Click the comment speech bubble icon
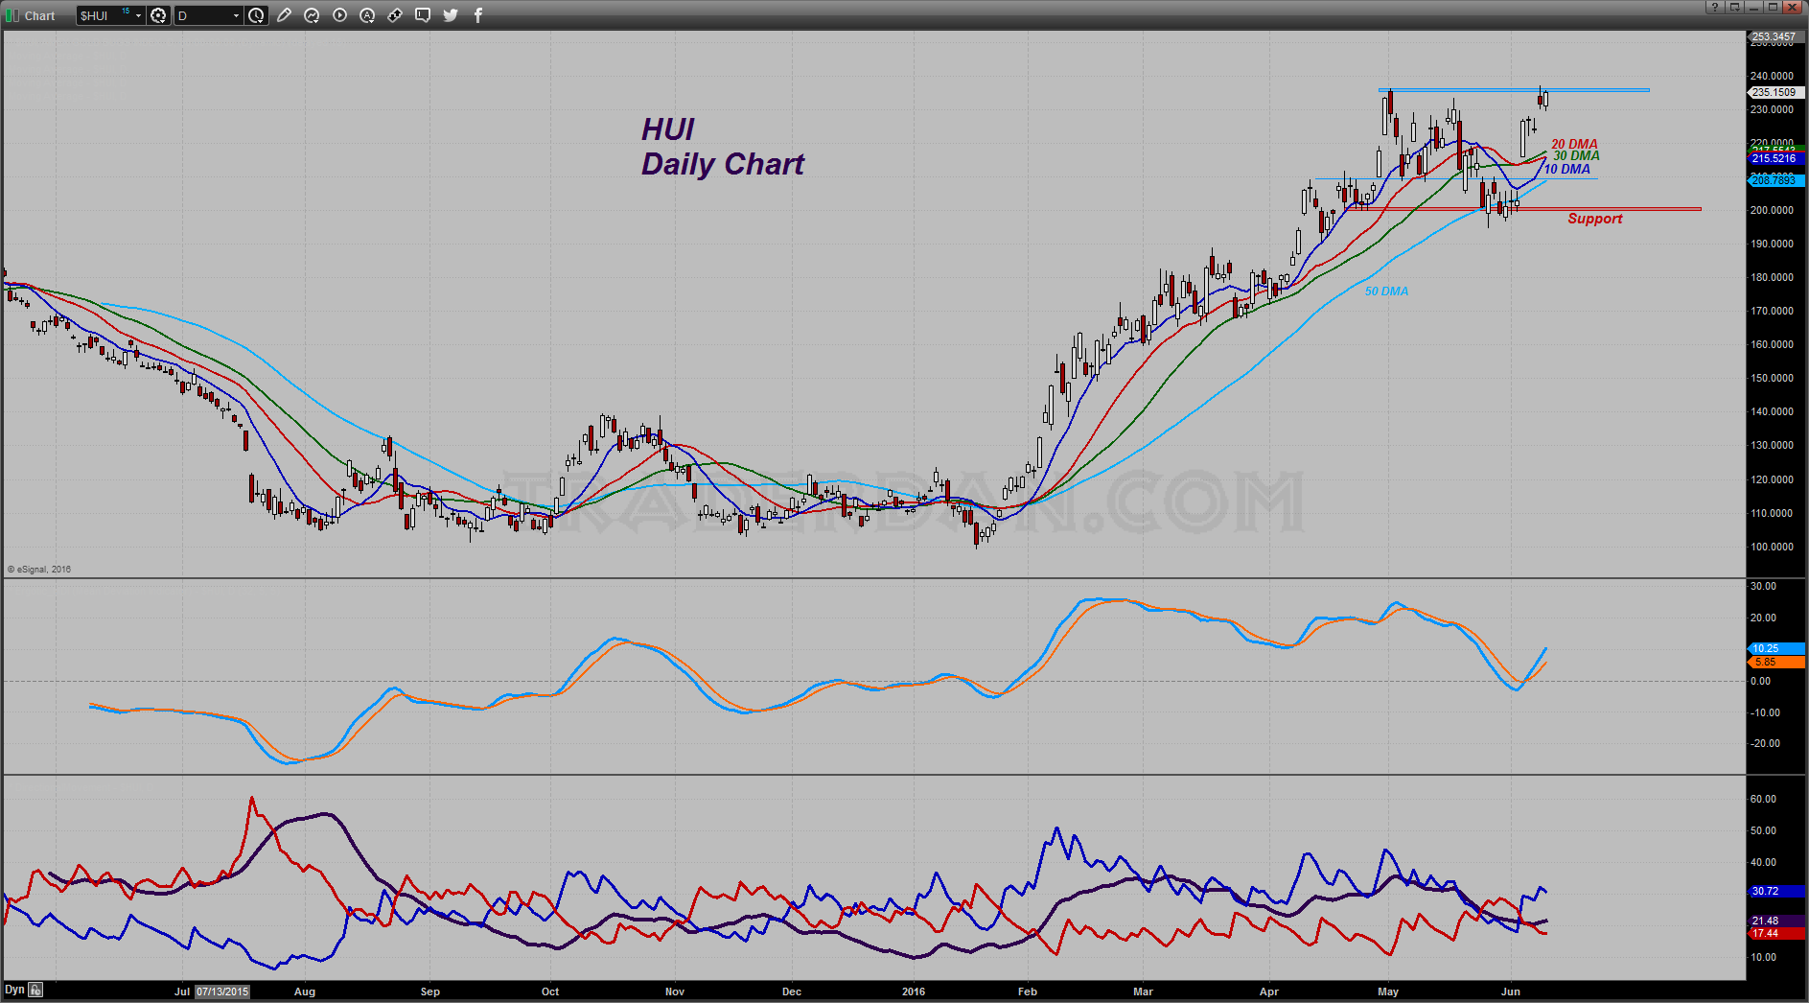 coord(423,15)
